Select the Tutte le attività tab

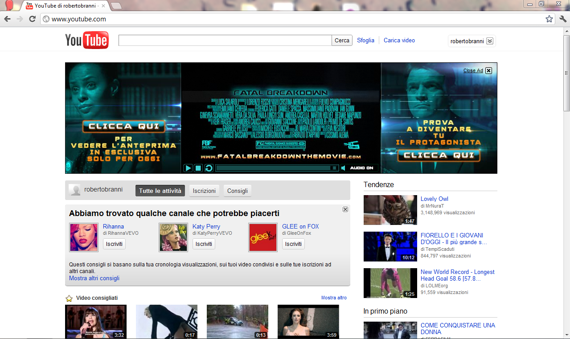160,191
